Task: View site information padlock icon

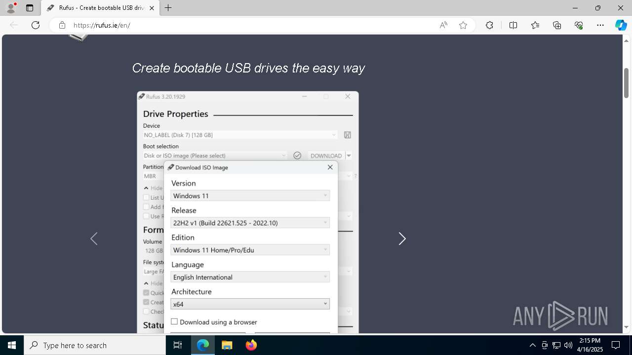Action: tap(62, 25)
